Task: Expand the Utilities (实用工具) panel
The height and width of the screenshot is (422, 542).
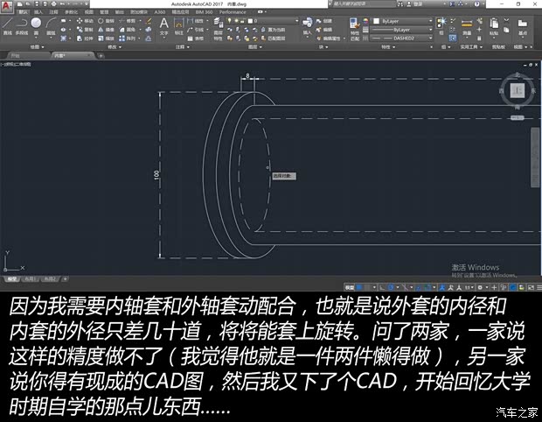Action: tap(471, 46)
